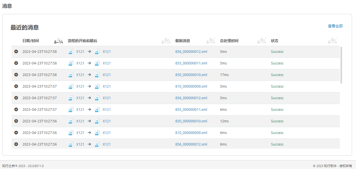This screenshot has height=169, width=356.
Task: Open 856_000000012.xml from the 10:27:56 row
Action: pos(191,144)
